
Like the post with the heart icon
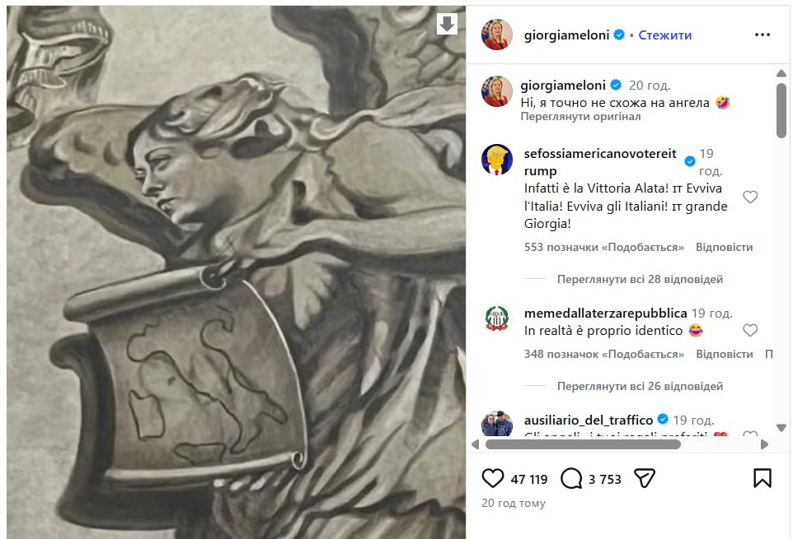point(493,478)
